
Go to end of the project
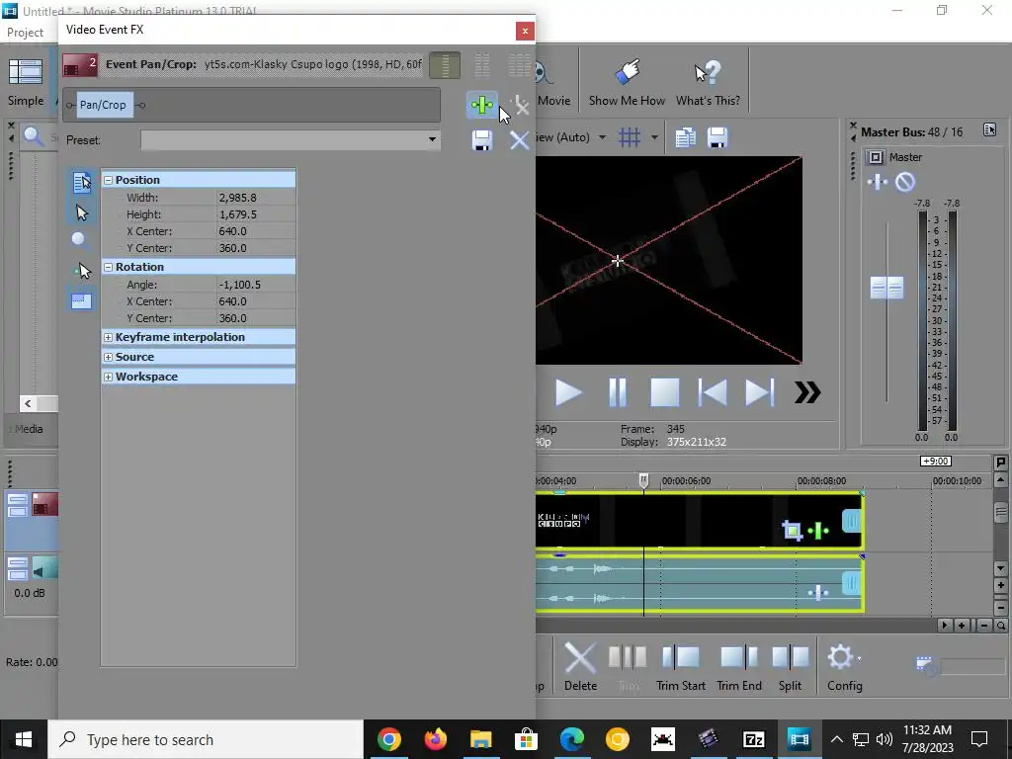click(x=759, y=392)
